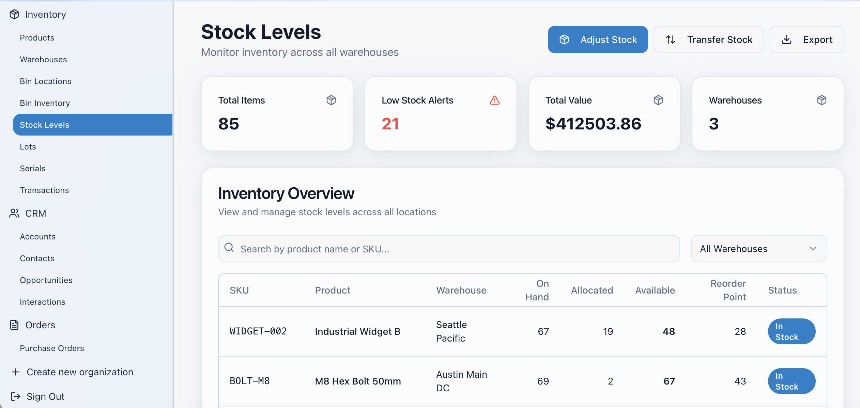Click SKU cell BOLT-M8
The height and width of the screenshot is (408, 860).
pos(249,381)
